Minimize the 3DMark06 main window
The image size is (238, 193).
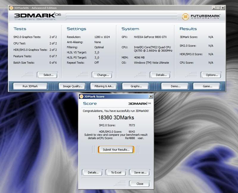click(214, 8)
